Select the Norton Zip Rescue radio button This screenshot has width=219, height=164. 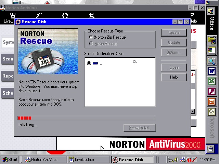pyautogui.click(x=91, y=37)
